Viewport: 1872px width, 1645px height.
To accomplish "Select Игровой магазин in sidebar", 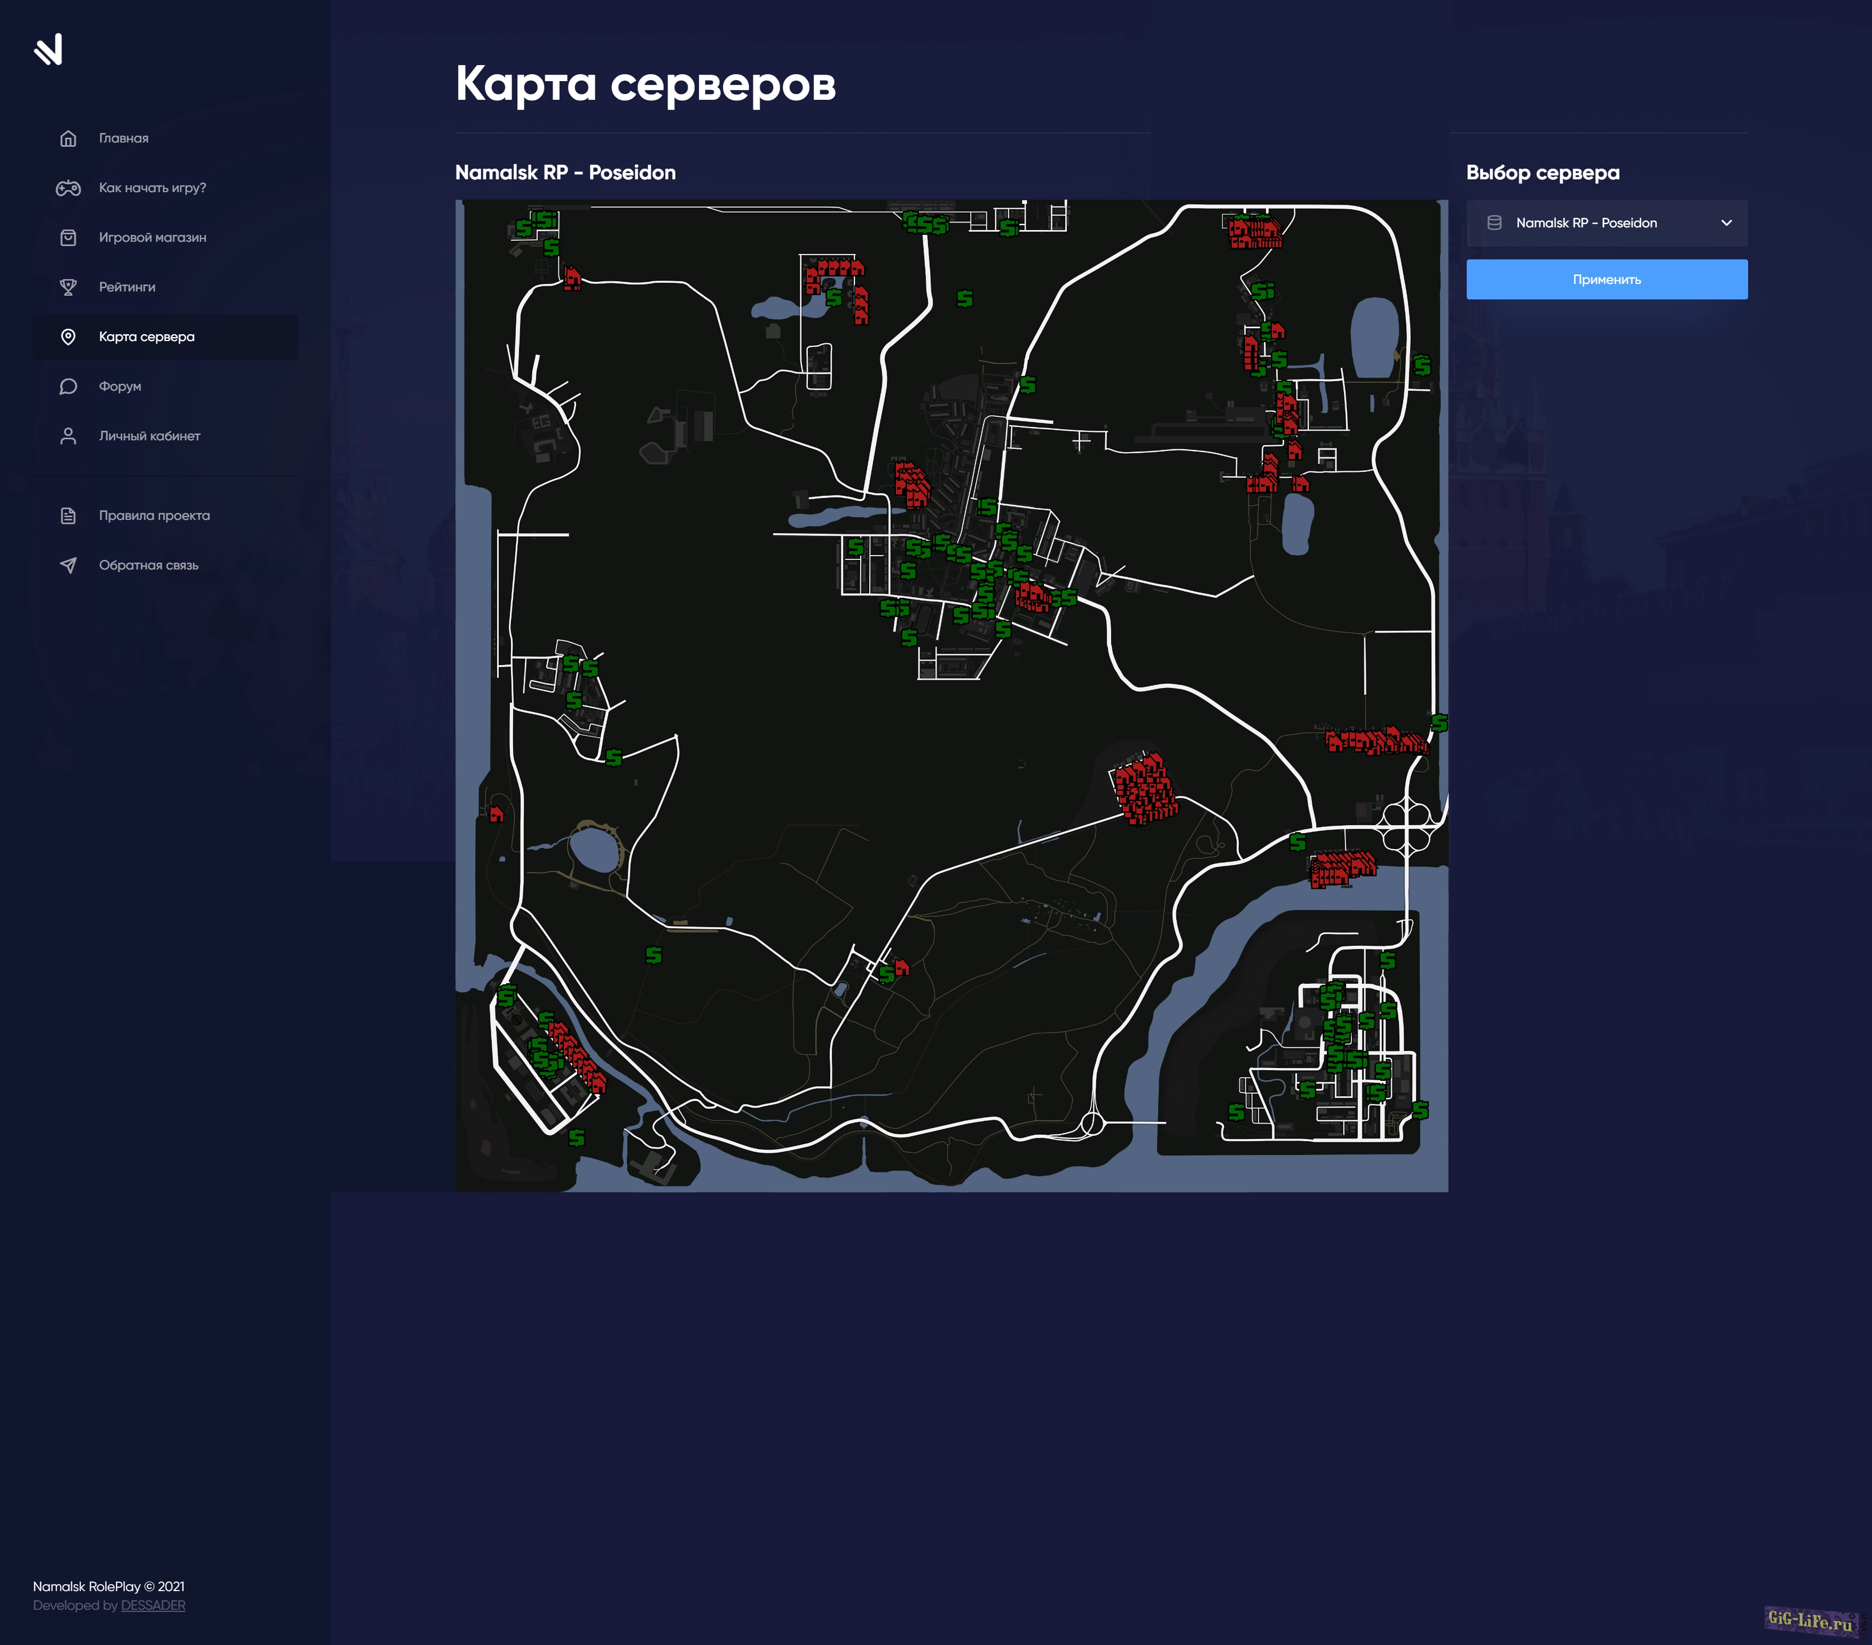I will pyautogui.click(x=152, y=237).
